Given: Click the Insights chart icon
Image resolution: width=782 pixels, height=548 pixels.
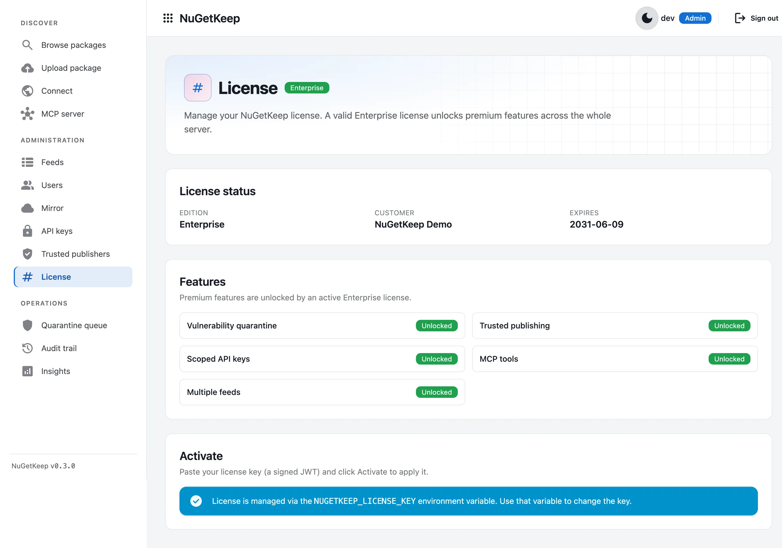Looking at the screenshot, I should pyautogui.click(x=27, y=371).
